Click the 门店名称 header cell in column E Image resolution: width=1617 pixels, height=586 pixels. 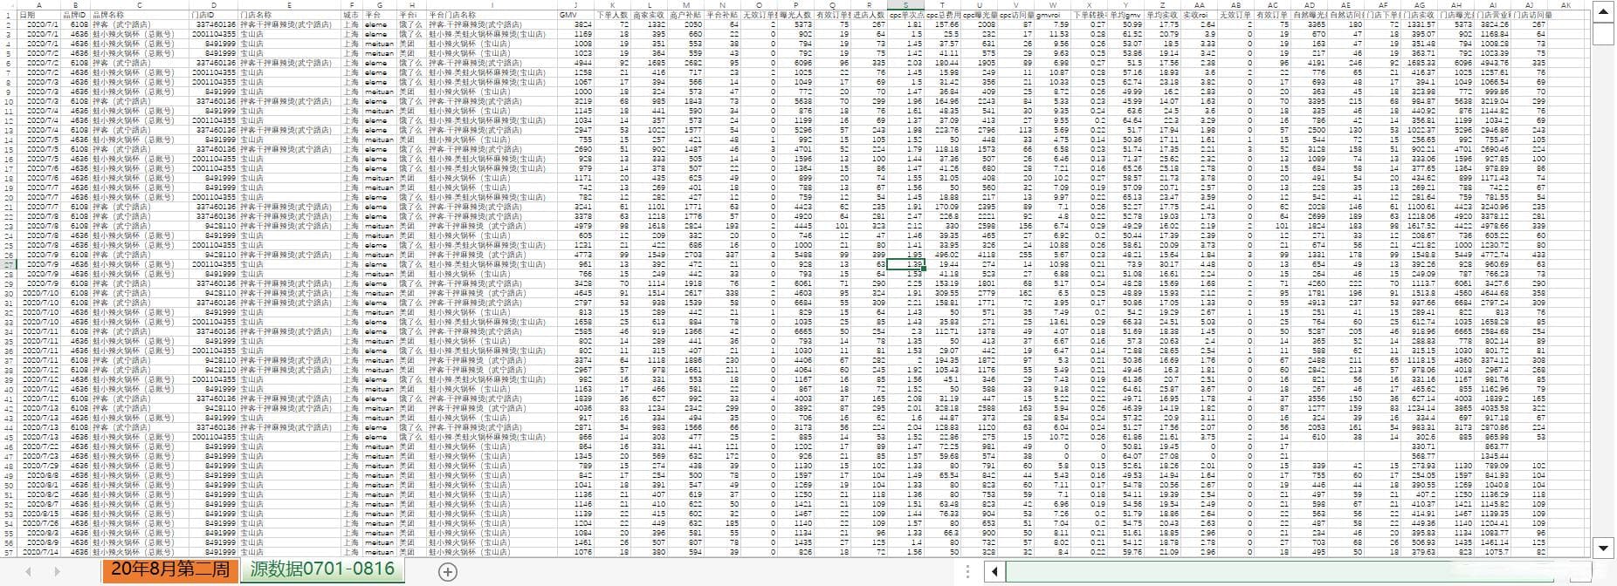289,15
